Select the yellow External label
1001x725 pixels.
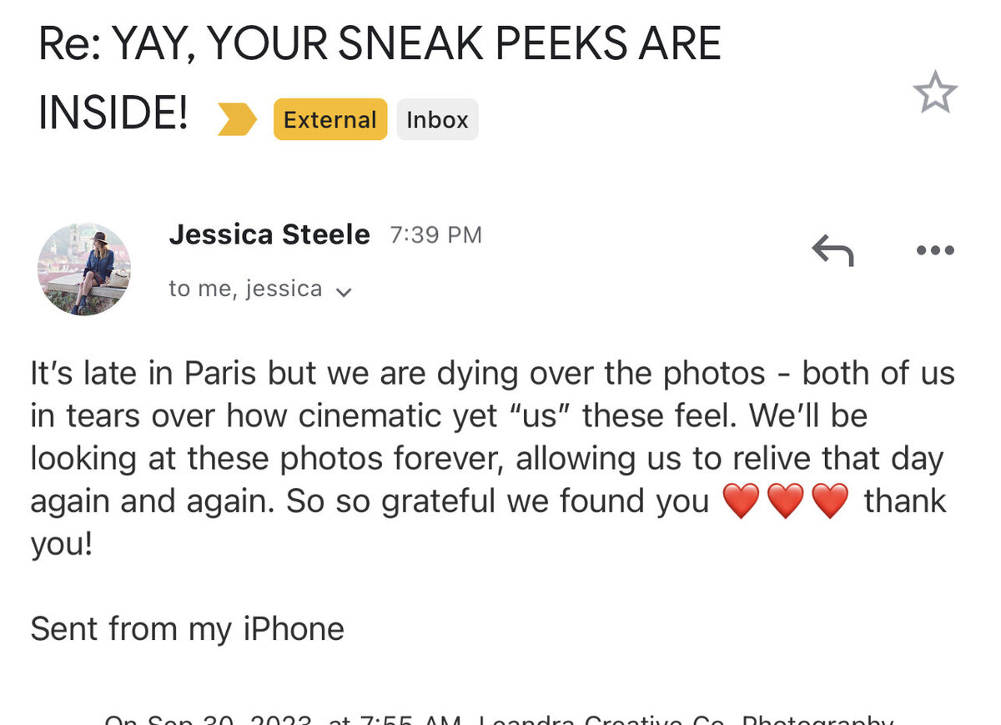point(330,119)
